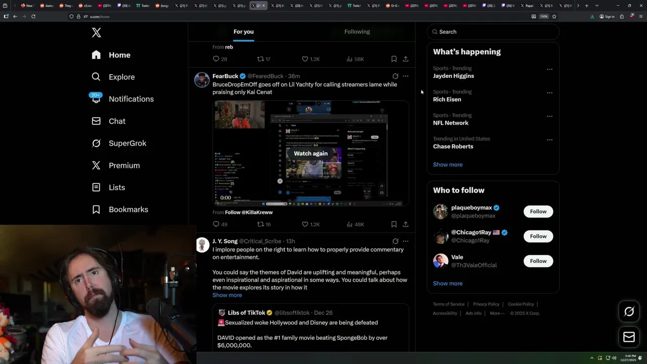Go to Home in sidebar

click(111, 55)
